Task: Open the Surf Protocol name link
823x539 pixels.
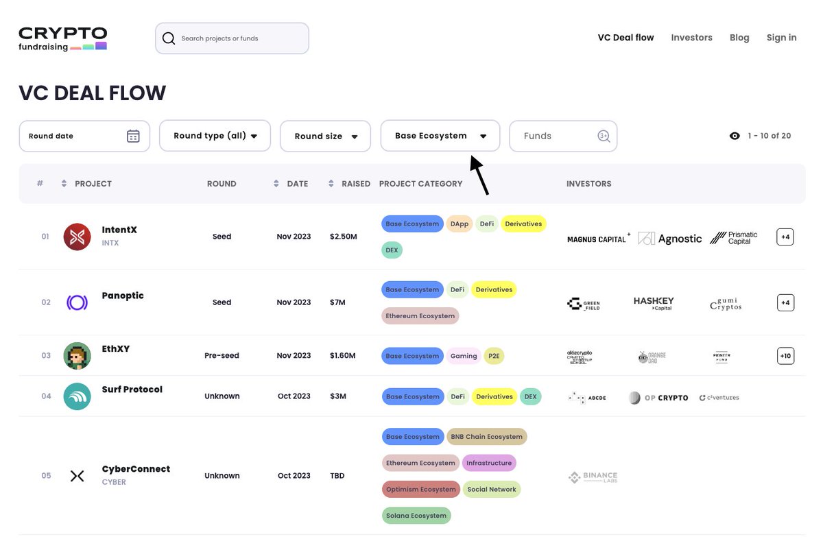Action: tap(132, 389)
